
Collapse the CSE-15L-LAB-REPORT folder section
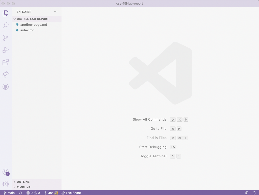(37, 19)
